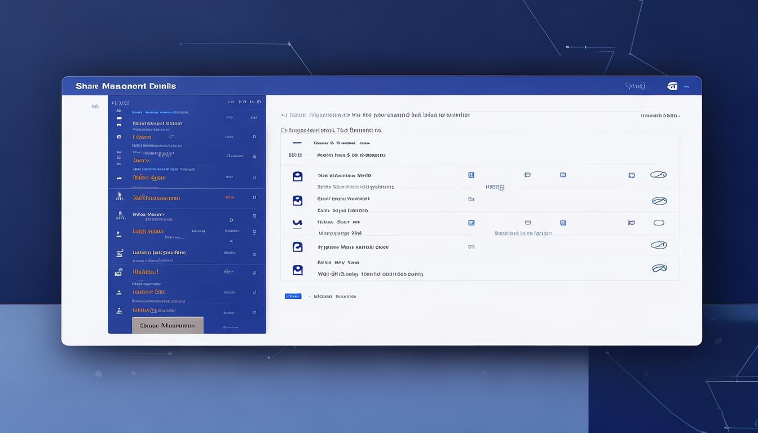Viewport: 758px width, 433px height.
Task: Toggle the oval switch in the third table row
Action: tap(659, 223)
